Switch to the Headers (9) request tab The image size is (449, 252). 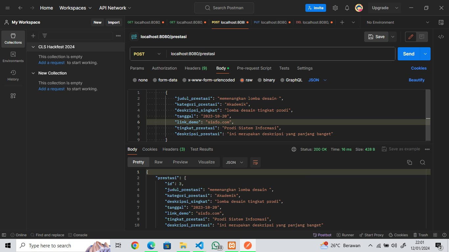(196, 68)
